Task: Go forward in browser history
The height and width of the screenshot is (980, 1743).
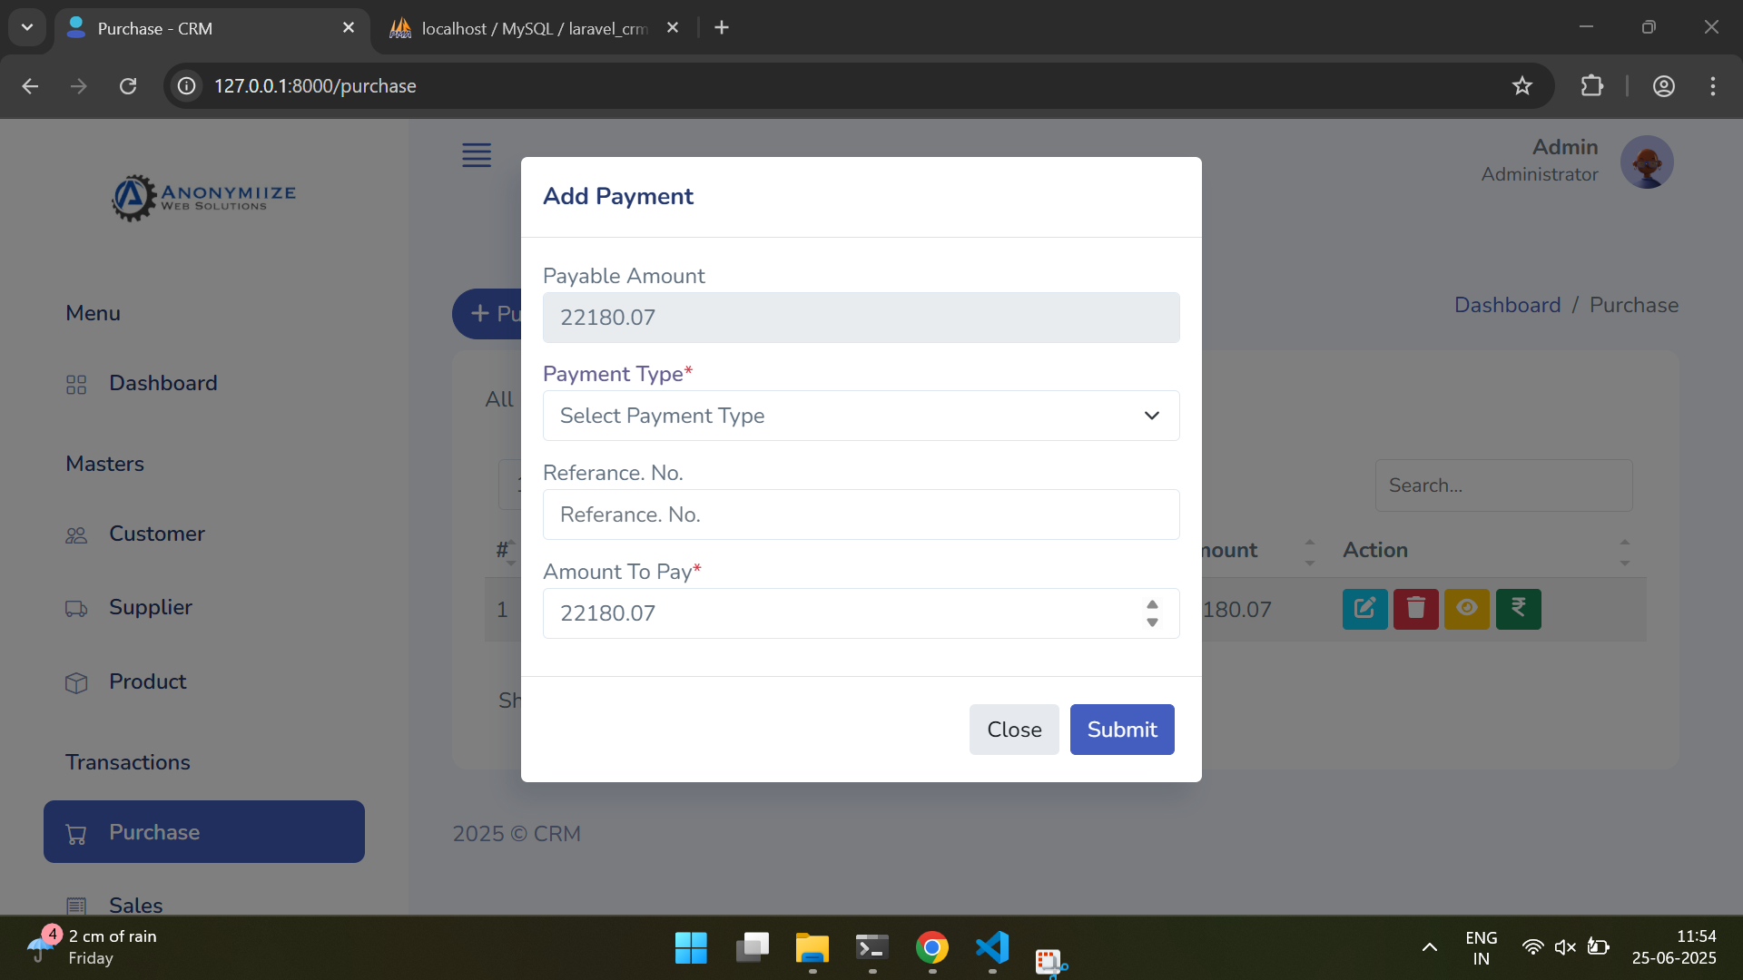Action: (x=79, y=86)
